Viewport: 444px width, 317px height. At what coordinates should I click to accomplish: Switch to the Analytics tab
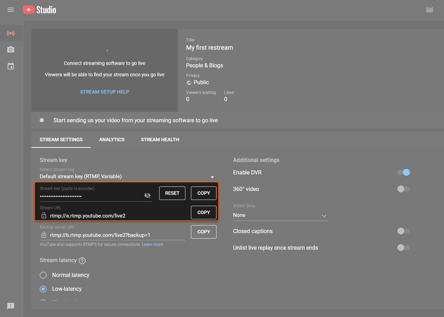(112, 140)
